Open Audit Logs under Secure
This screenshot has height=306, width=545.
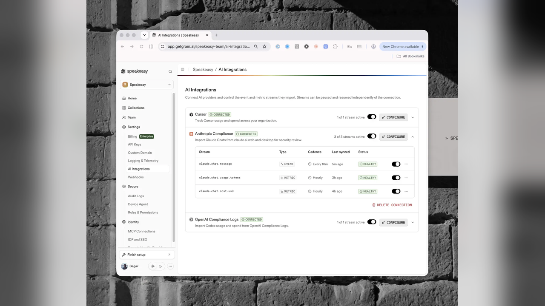coord(136,196)
